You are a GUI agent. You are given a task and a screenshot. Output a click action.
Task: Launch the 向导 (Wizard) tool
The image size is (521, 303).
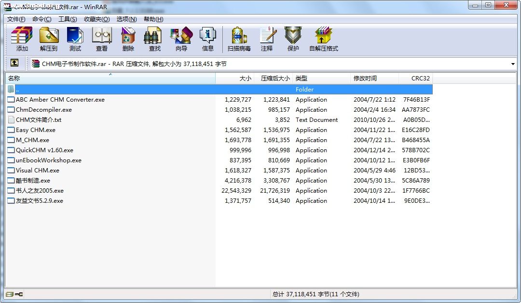click(181, 39)
